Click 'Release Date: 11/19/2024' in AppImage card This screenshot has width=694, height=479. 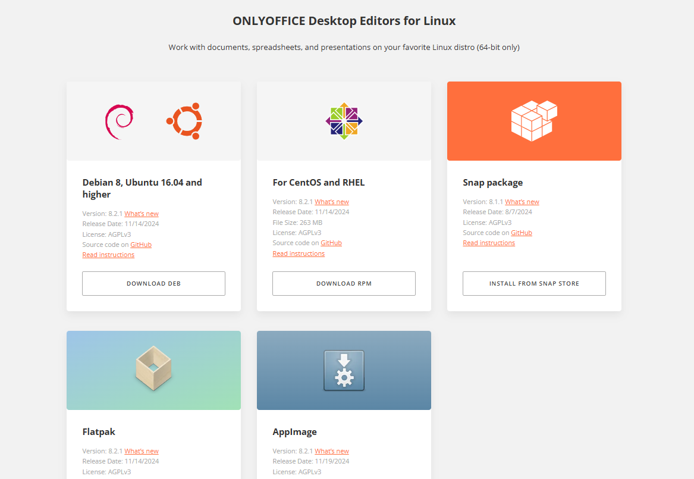point(310,461)
